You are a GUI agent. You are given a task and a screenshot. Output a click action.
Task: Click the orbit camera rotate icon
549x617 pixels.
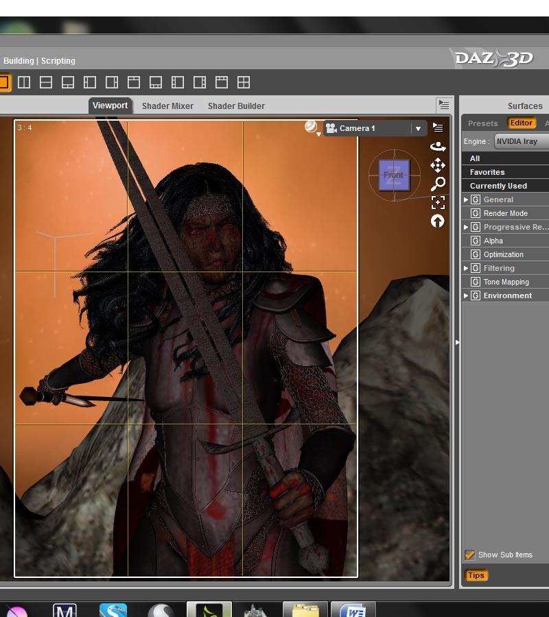pos(437,146)
